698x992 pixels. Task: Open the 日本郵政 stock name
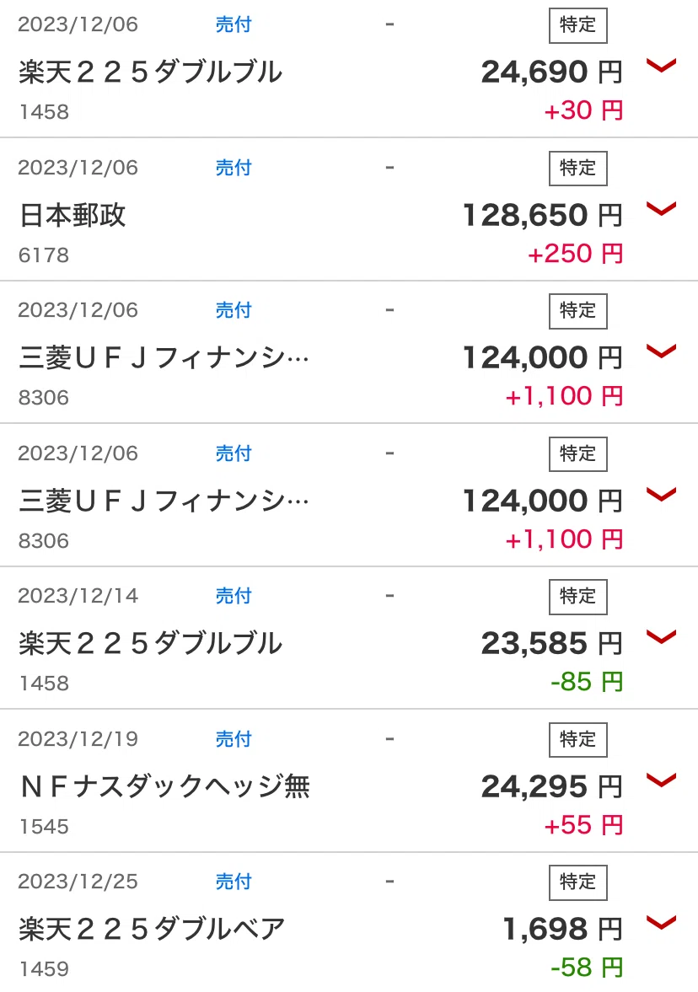click(x=72, y=215)
